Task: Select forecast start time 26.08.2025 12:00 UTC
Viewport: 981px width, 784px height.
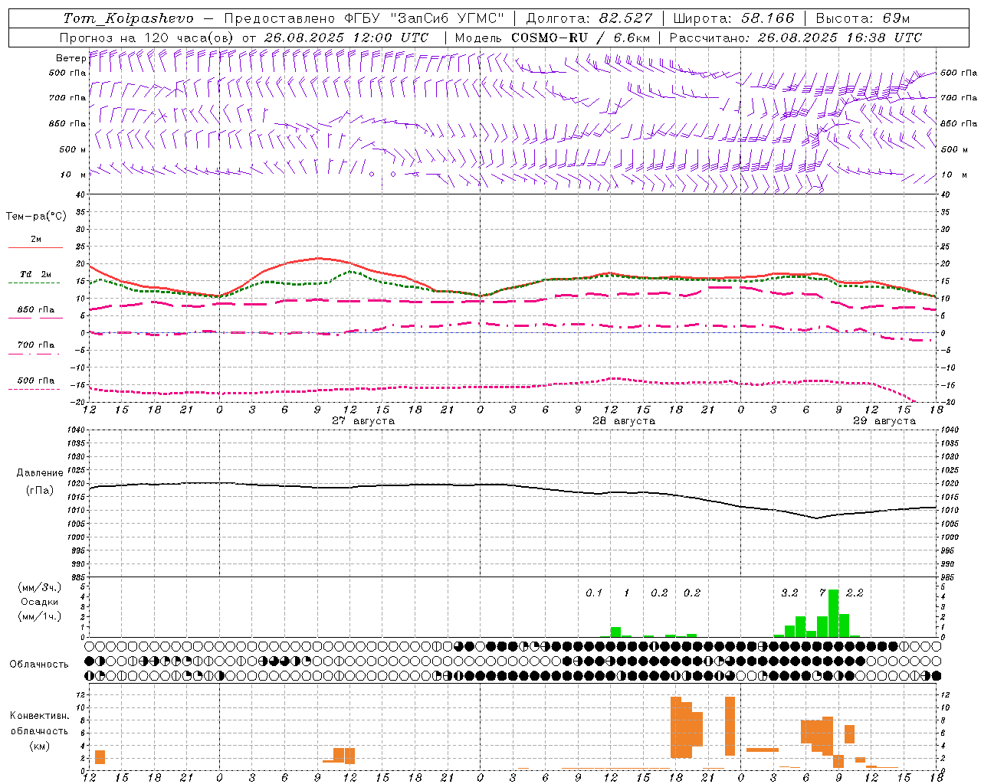Action: click(346, 38)
